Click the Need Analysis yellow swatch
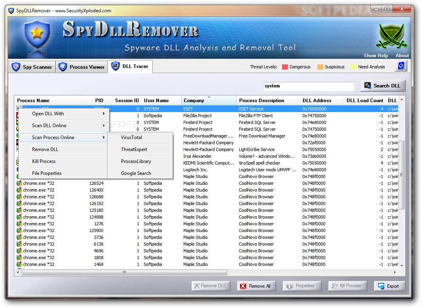 353,67
